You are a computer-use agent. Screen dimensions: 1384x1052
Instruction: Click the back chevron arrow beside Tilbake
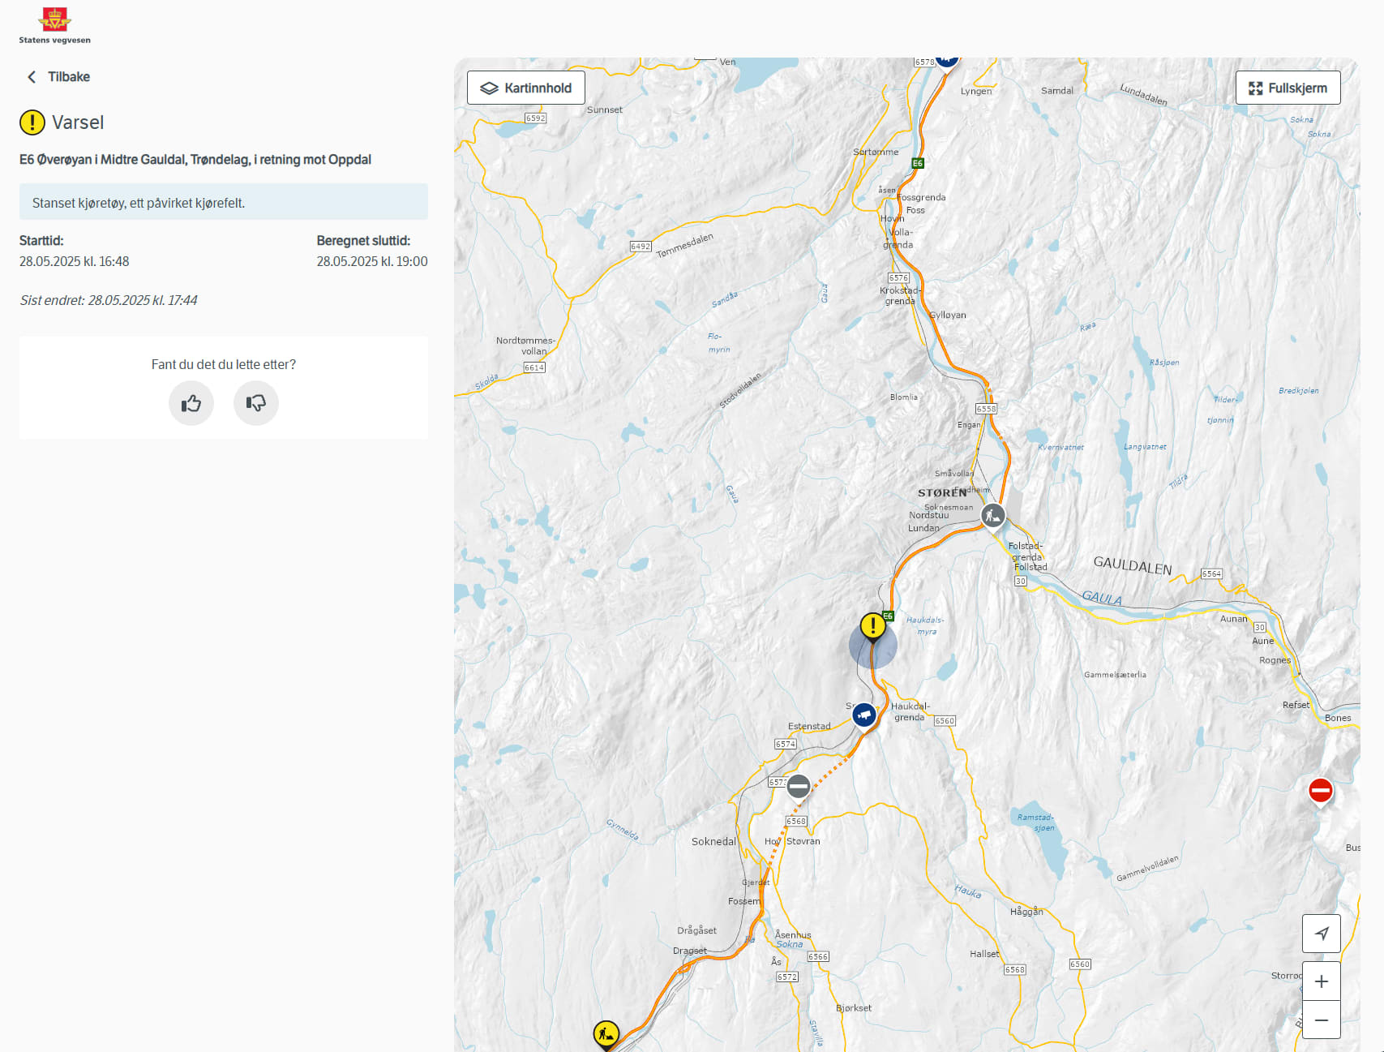[32, 77]
